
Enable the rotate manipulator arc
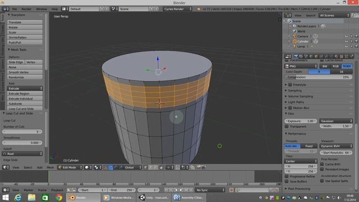point(116,167)
